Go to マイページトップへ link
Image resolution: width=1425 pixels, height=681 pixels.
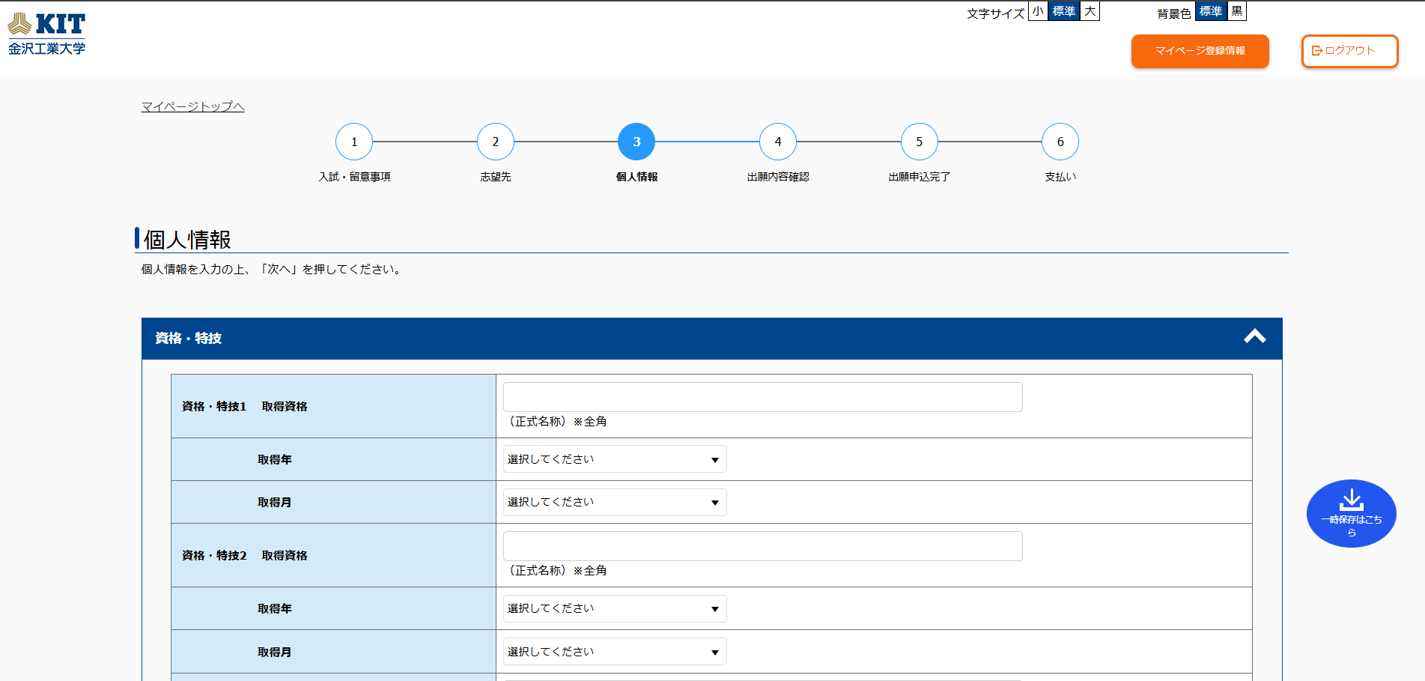[x=193, y=106]
